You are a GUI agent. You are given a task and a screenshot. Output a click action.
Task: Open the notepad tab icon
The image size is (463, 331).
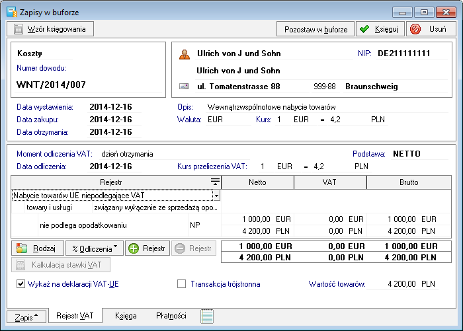click(207, 316)
